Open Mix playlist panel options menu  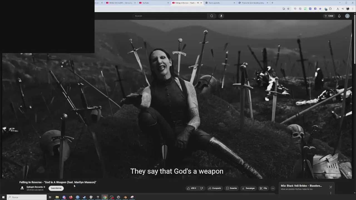click(x=331, y=193)
